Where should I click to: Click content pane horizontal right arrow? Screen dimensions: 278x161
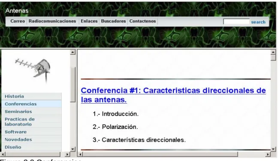(268, 155)
